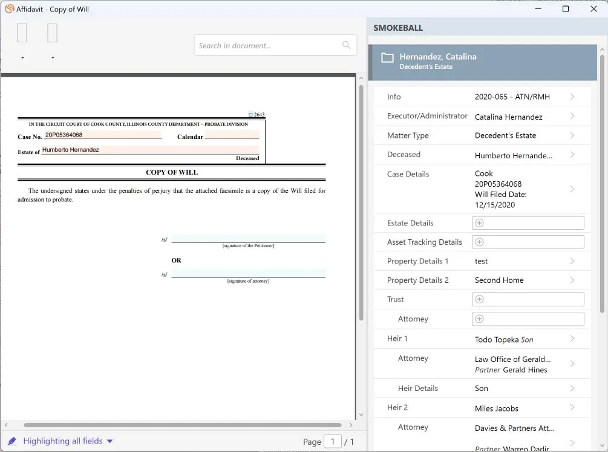Click the SMOKEBALL panel title
This screenshot has height=452, width=608.
(398, 28)
